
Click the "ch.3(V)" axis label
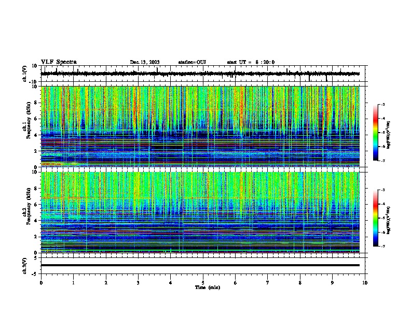(x=25, y=266)
